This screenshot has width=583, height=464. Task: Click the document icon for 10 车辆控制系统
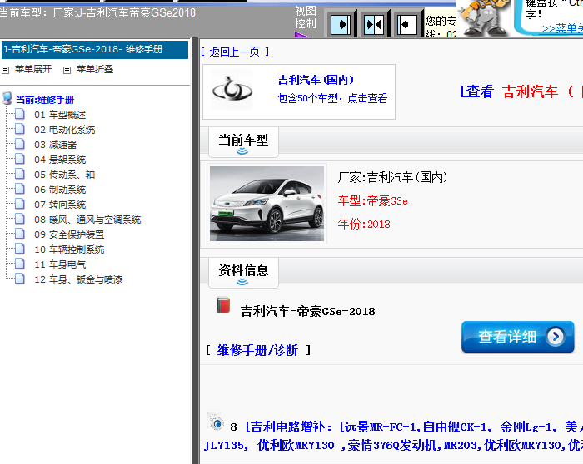(20, 249)
